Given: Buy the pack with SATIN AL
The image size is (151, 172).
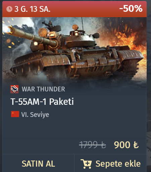Looking at the screenshot, I should tap(38, 164).
